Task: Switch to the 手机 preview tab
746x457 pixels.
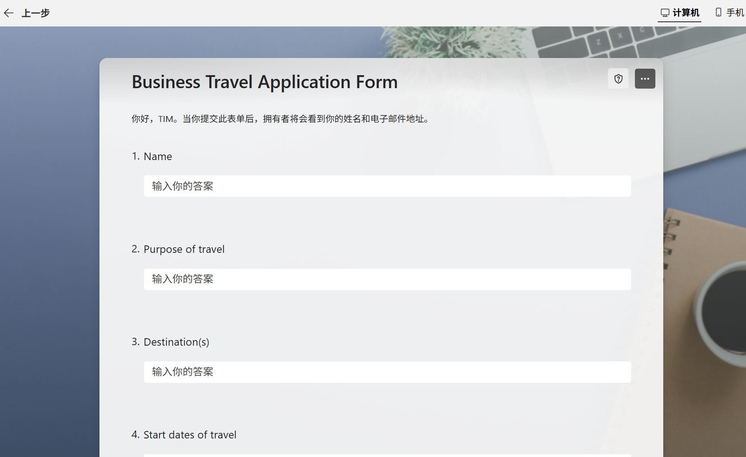Action: (730, 13)
